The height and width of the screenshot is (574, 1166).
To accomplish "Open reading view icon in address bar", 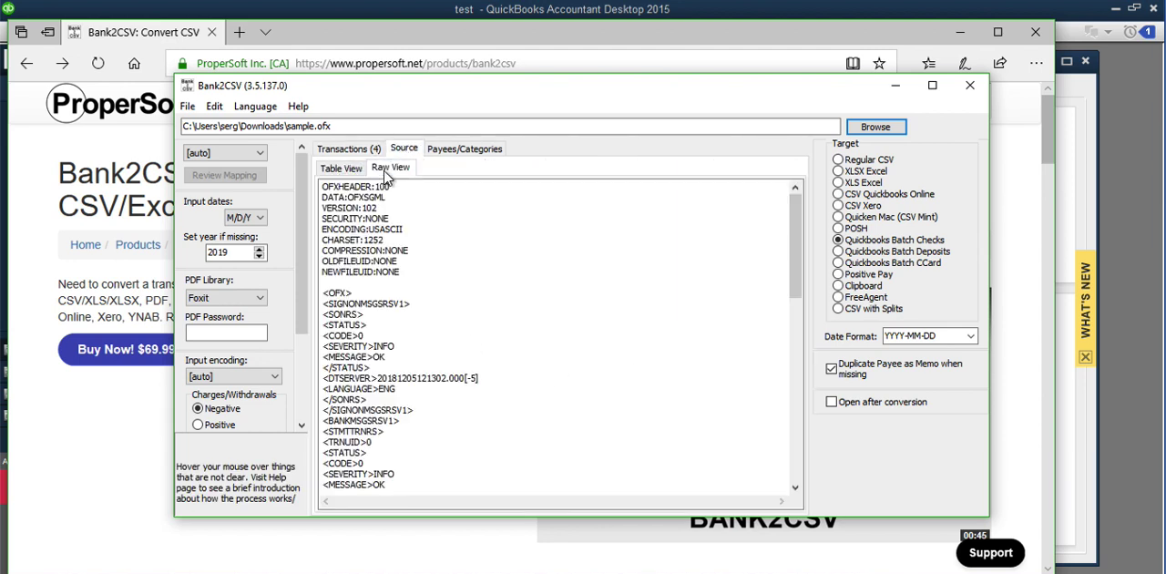I will click(x=853, y=64).
